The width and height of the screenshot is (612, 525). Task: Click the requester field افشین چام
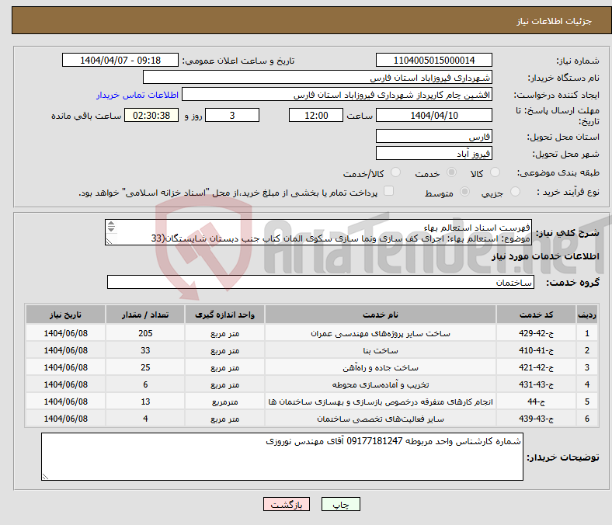coord(337,95)
